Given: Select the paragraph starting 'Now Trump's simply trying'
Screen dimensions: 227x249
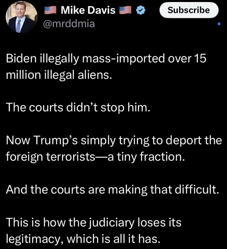Looking at the screenshot, I should 113,148.
